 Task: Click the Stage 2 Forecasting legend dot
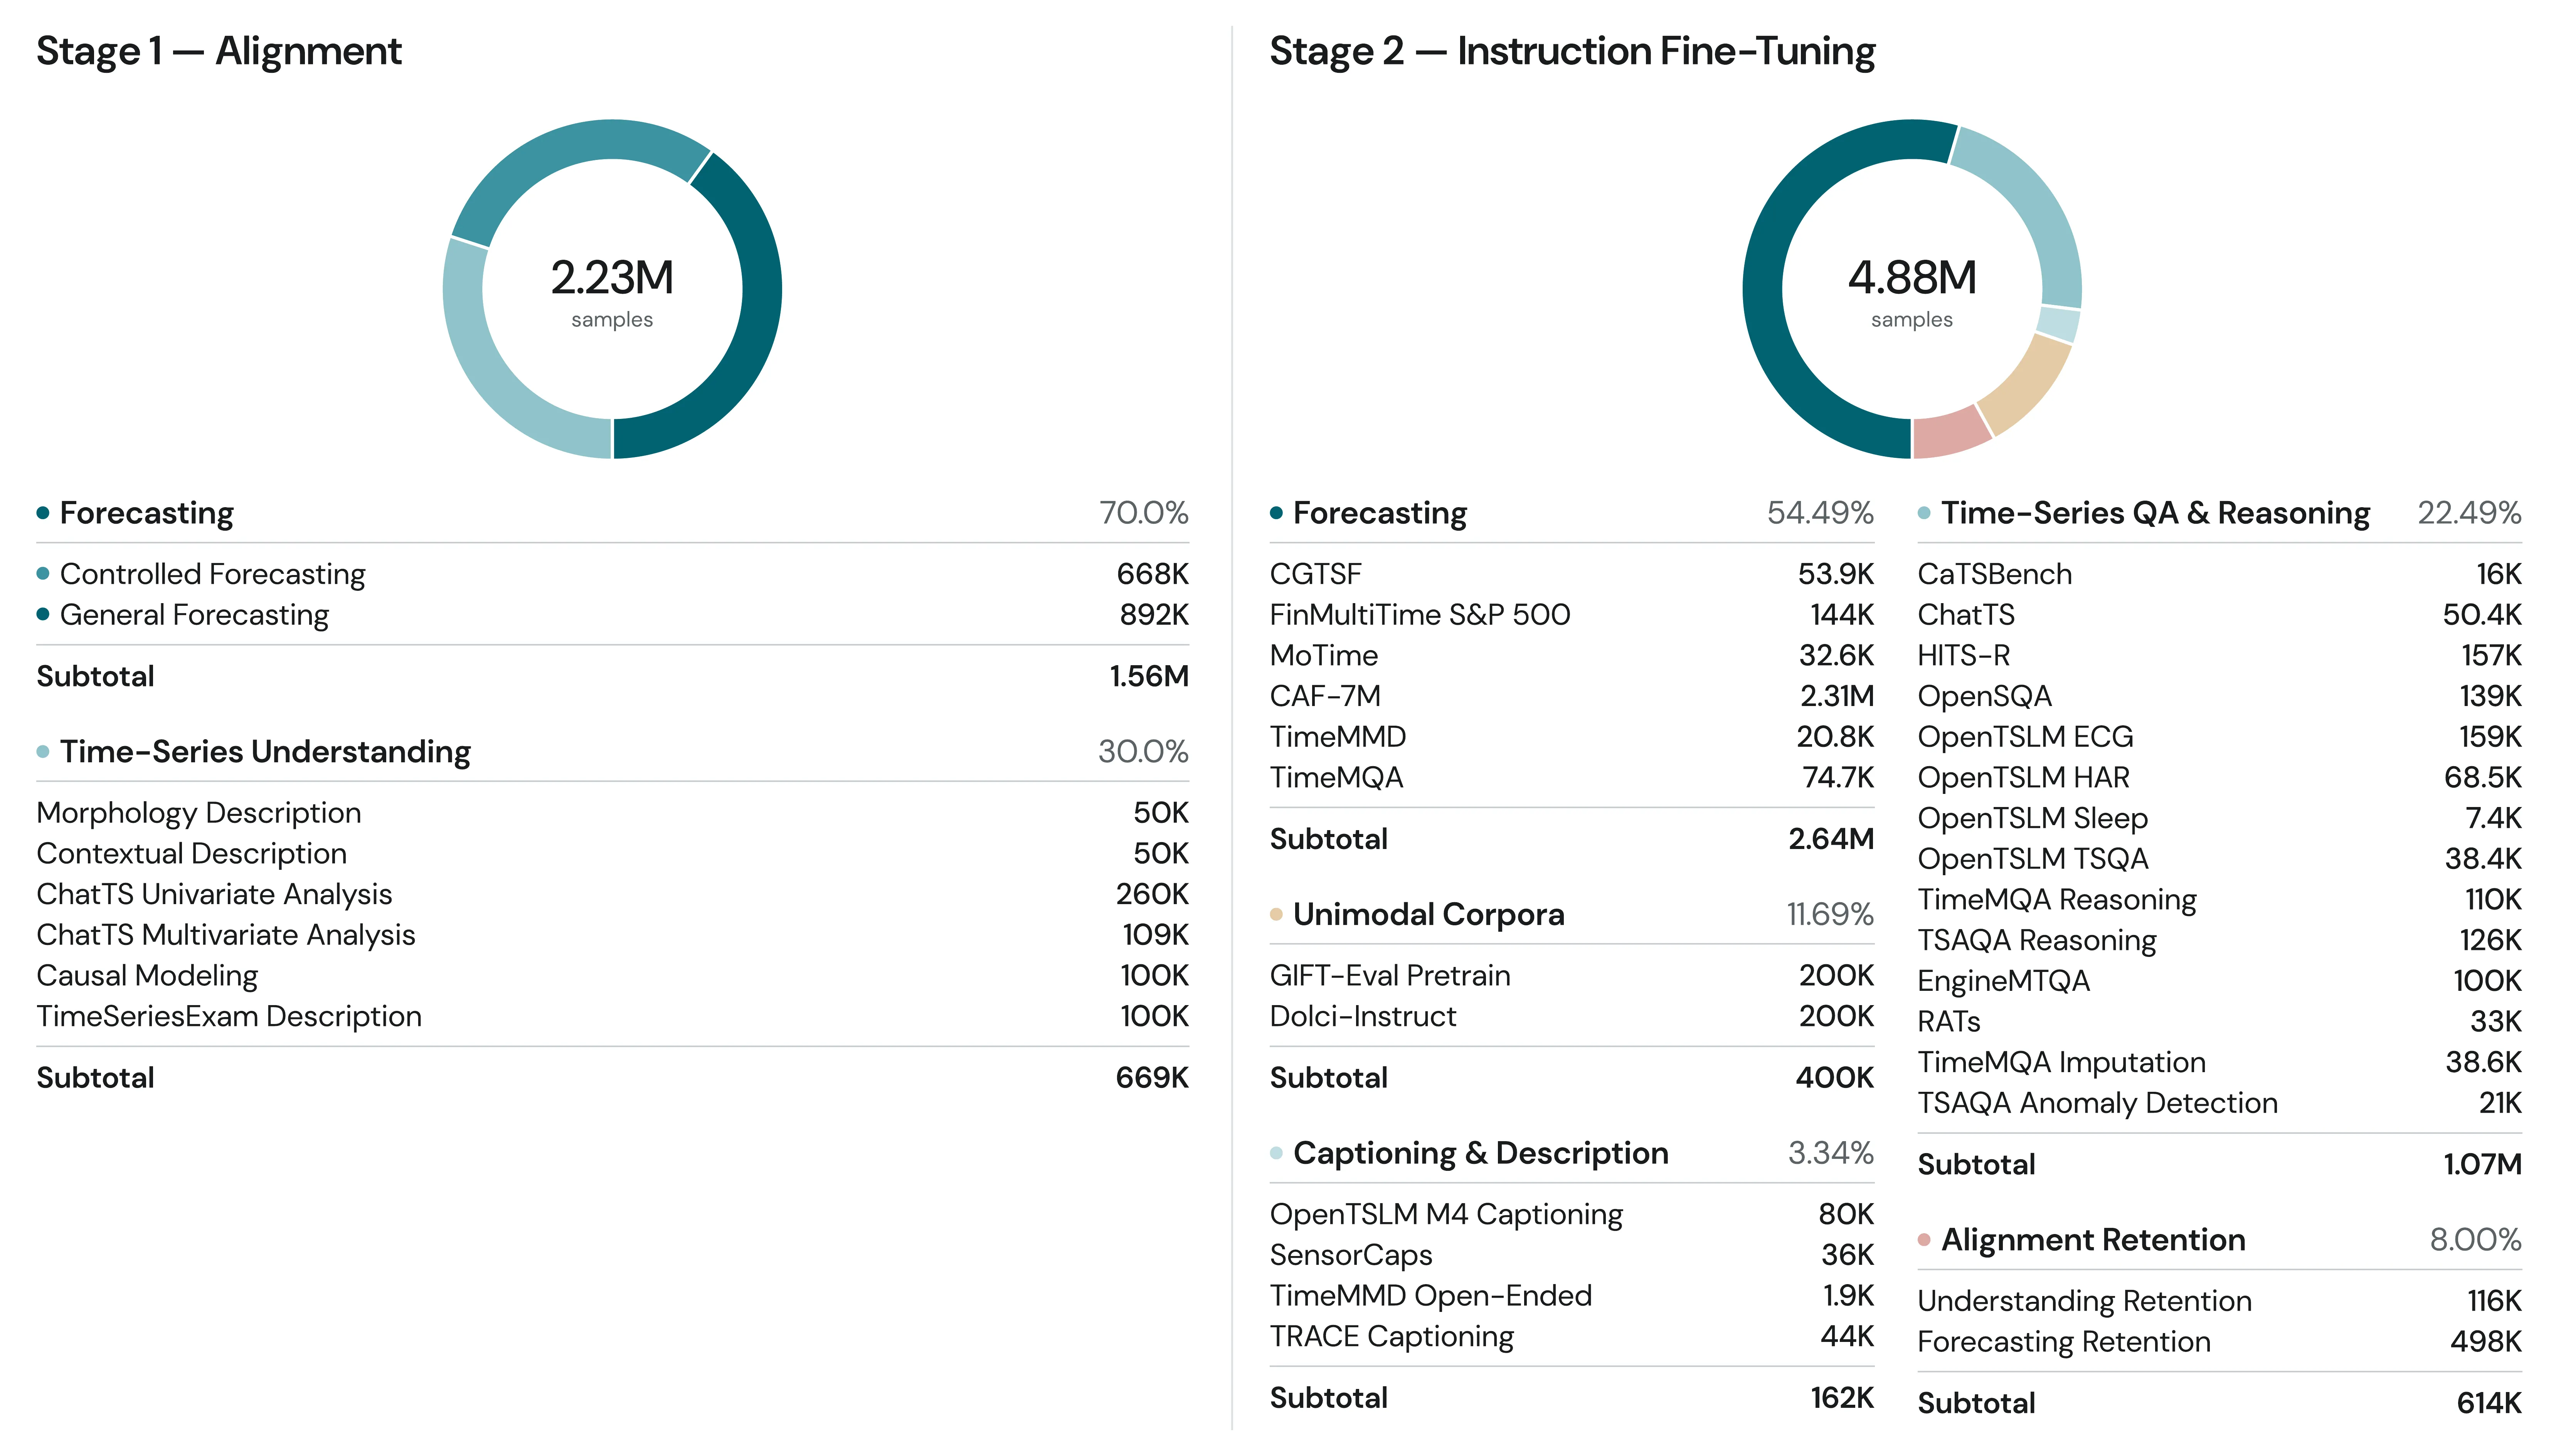(1276, 513)
